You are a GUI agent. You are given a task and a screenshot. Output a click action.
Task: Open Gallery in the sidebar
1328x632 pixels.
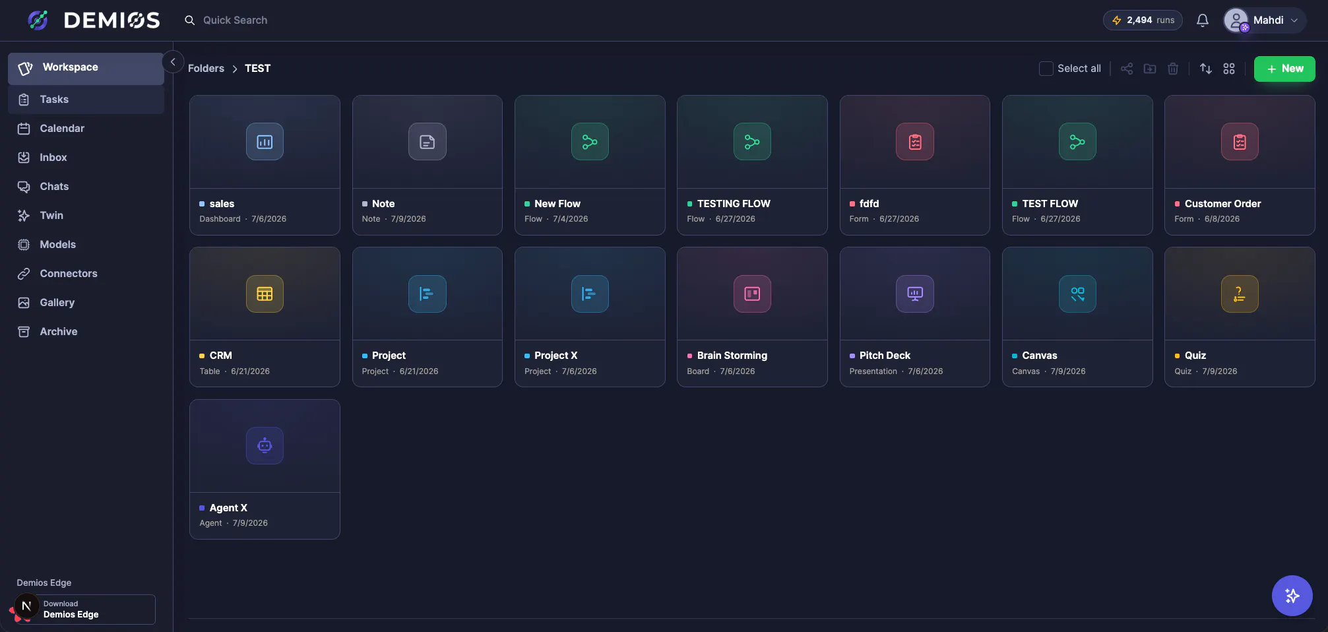point(86,303)
